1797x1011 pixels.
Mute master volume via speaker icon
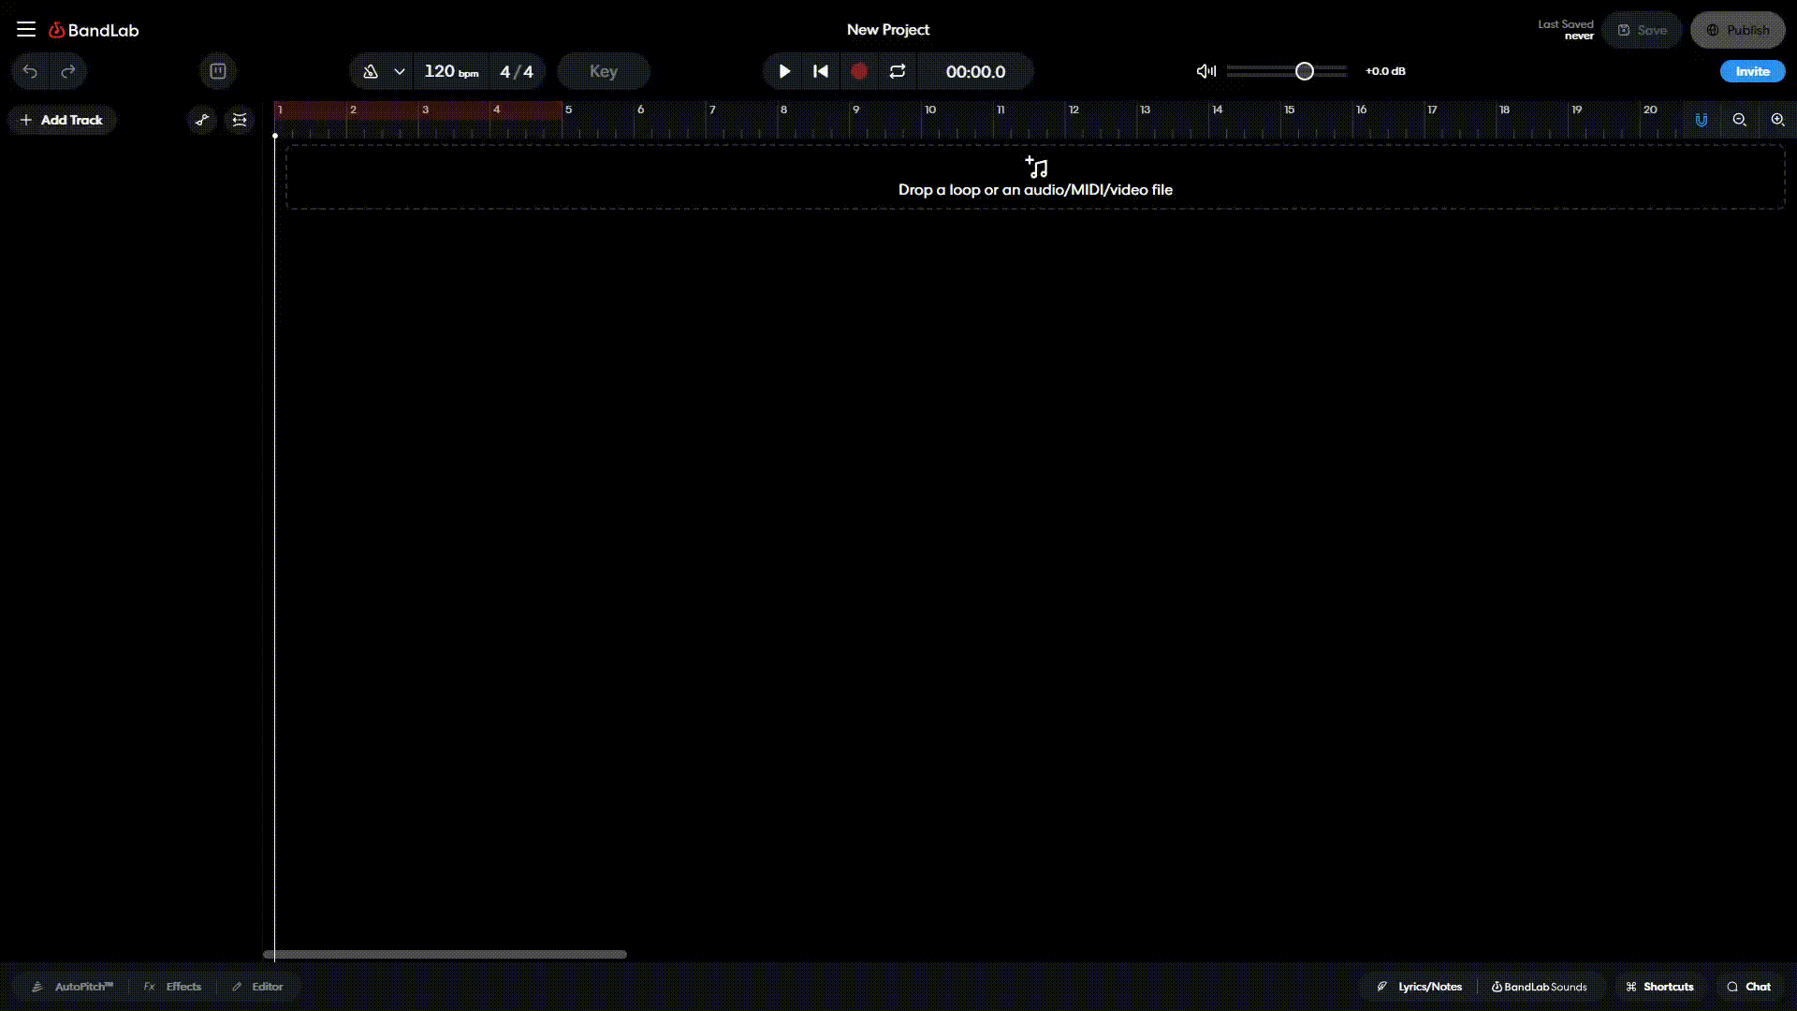(x=1206, y=71)
